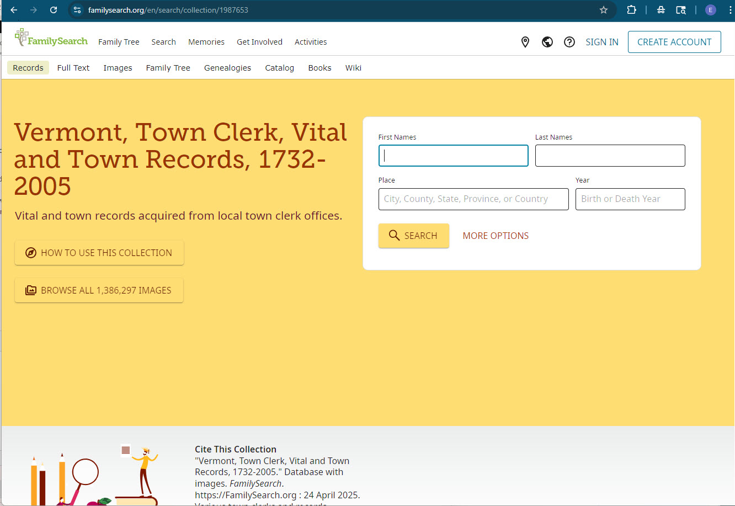This screenshot has height=506, width=735.
Task: Reload the current page
Action: tap(54, 10)
